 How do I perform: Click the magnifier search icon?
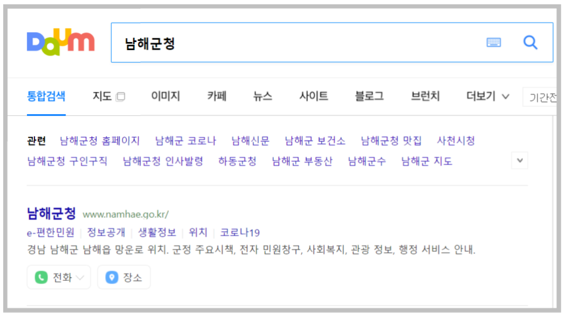[x=530, y=42]
